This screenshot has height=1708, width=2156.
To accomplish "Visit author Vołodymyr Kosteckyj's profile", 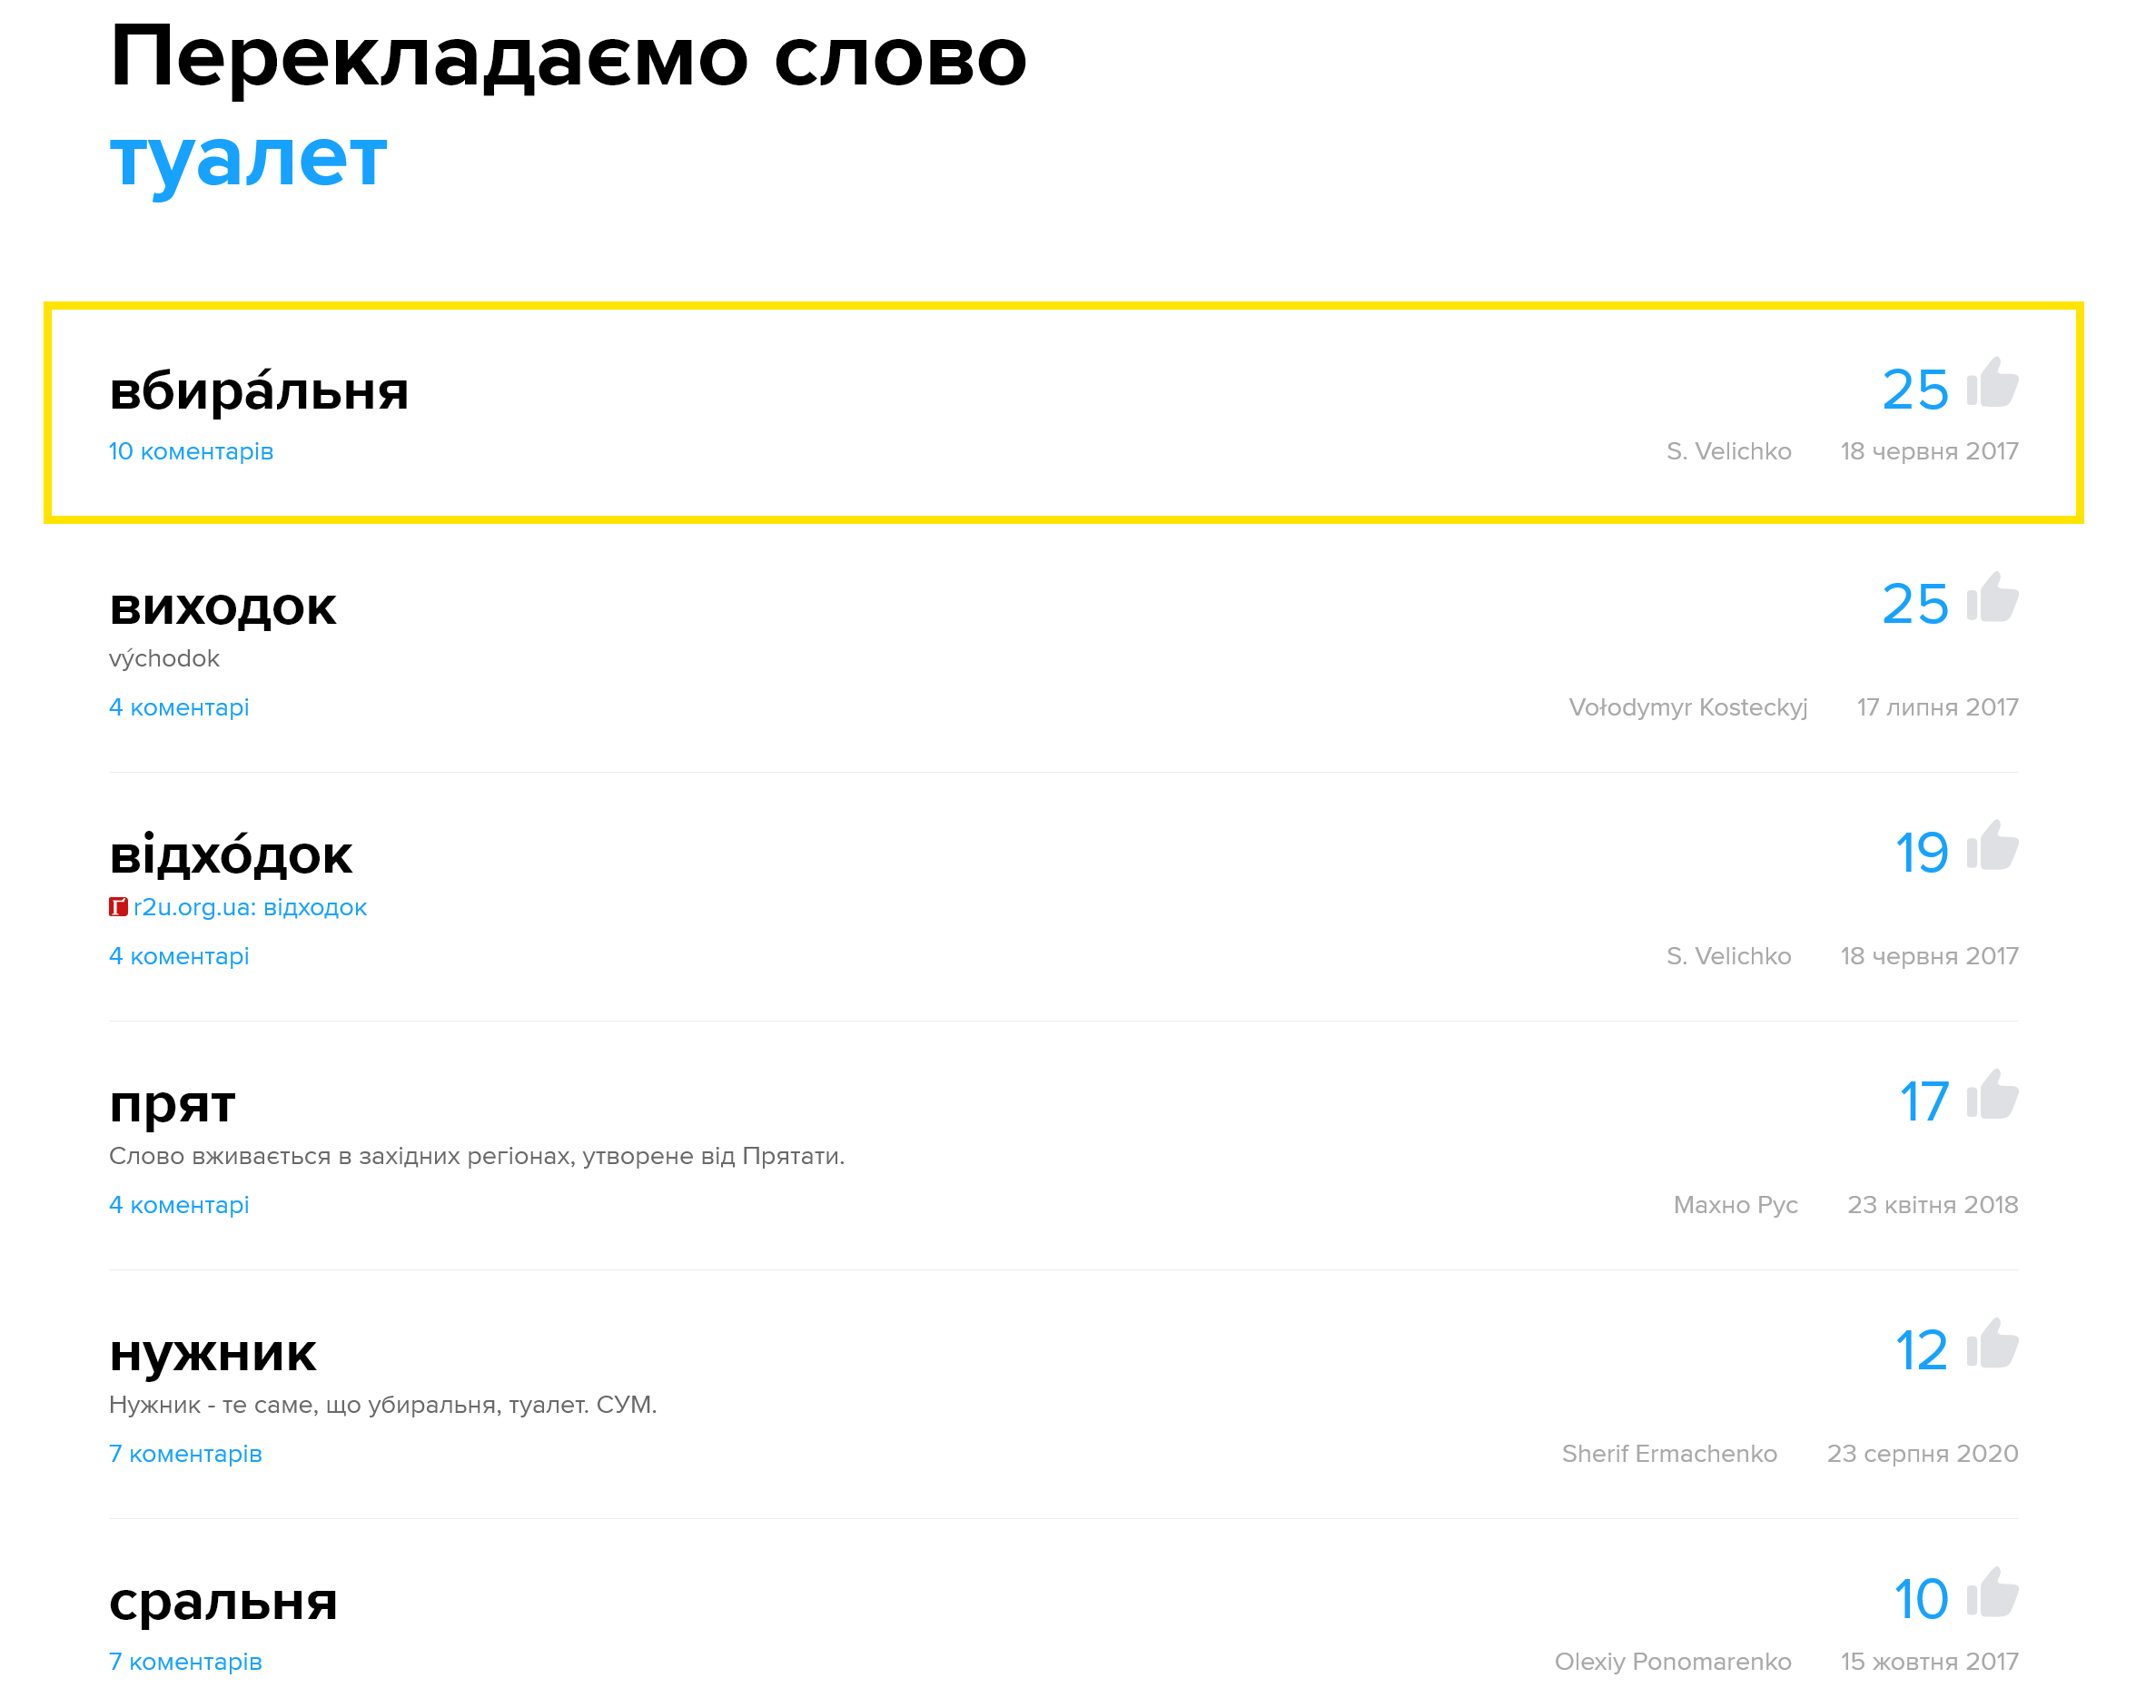I will (1688, 708).
